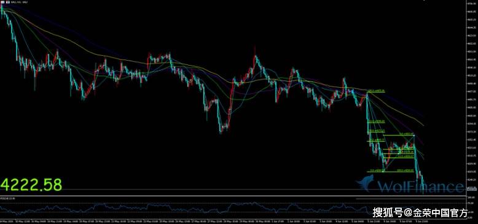
Task: Select the topmost Fibonacci 100.0 level label
Action: click(x=377, y=91)
